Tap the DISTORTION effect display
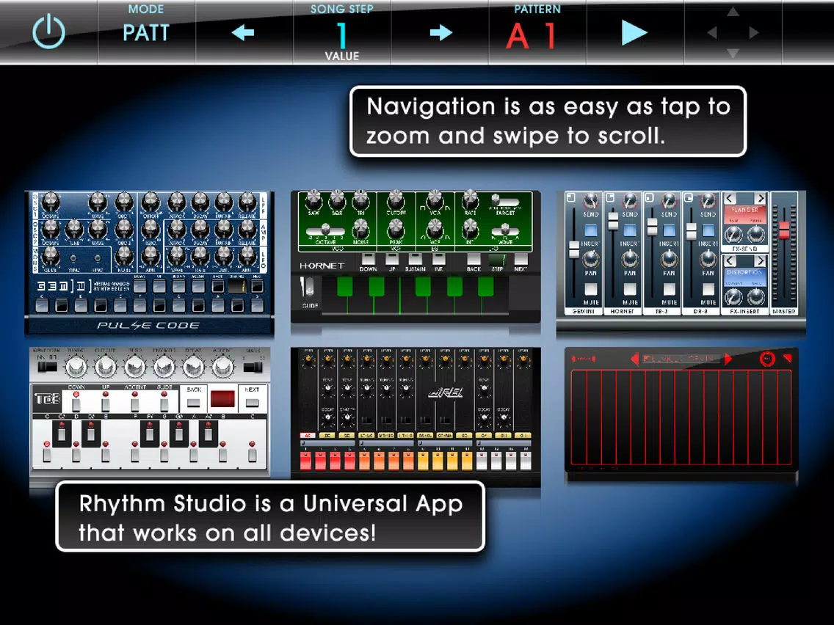834x625 pixels. click(x=745, y=277)
